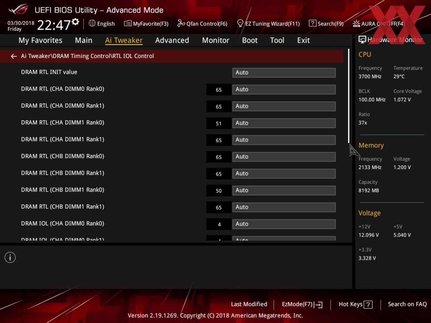Viewport: 431px width, 323px height.
Task: Click EZ Tuning Wizard bulb icon
Action: (240, 23)
